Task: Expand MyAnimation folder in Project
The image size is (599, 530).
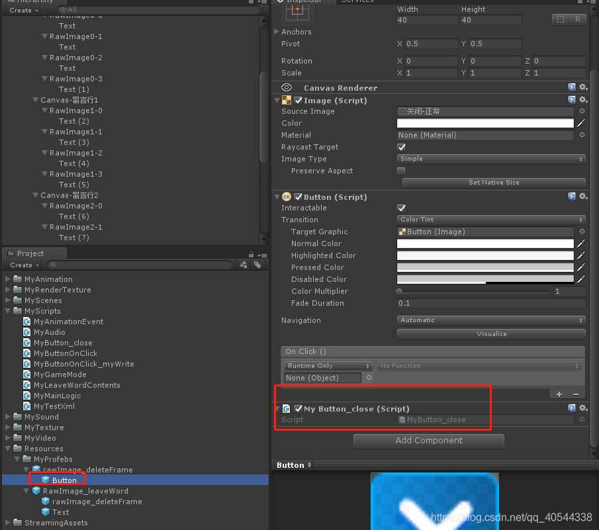Action: (8, 279)
